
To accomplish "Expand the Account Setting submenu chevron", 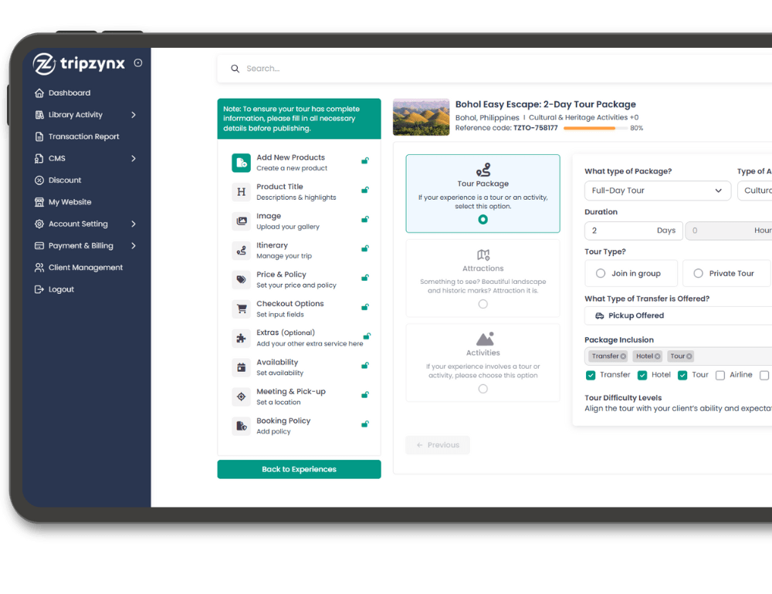I will pos(134,224).
